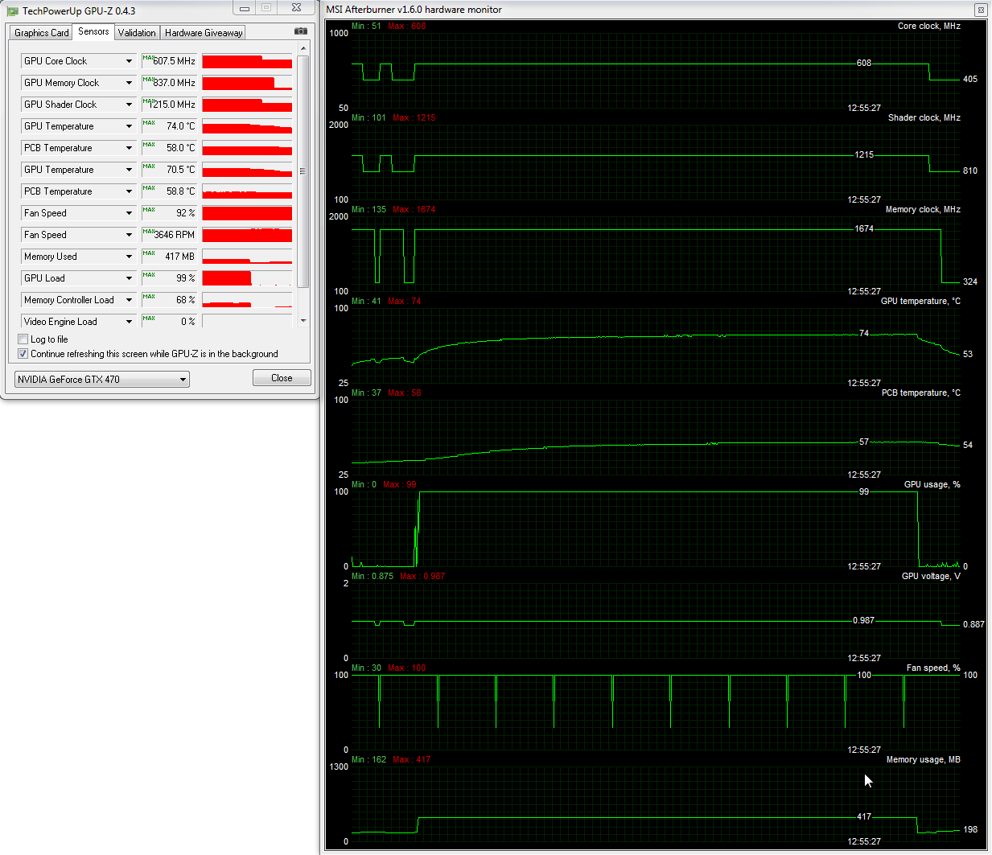
Task: Open PCB Temperature dropdown reading 58.0 °C
Action: (x=129, y=148)
